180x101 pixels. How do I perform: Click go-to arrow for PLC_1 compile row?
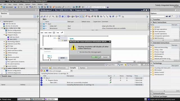click(111, 78)
